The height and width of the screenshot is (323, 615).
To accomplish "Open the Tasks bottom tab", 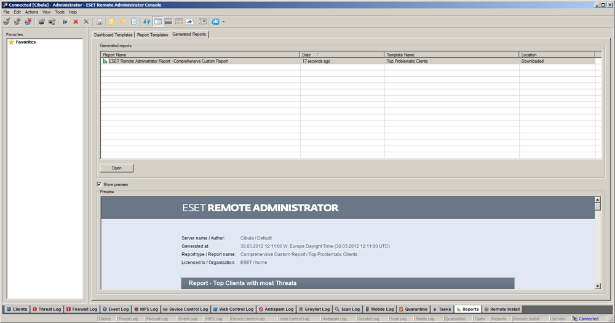I will pyautogui.click(x=442, y=309).
